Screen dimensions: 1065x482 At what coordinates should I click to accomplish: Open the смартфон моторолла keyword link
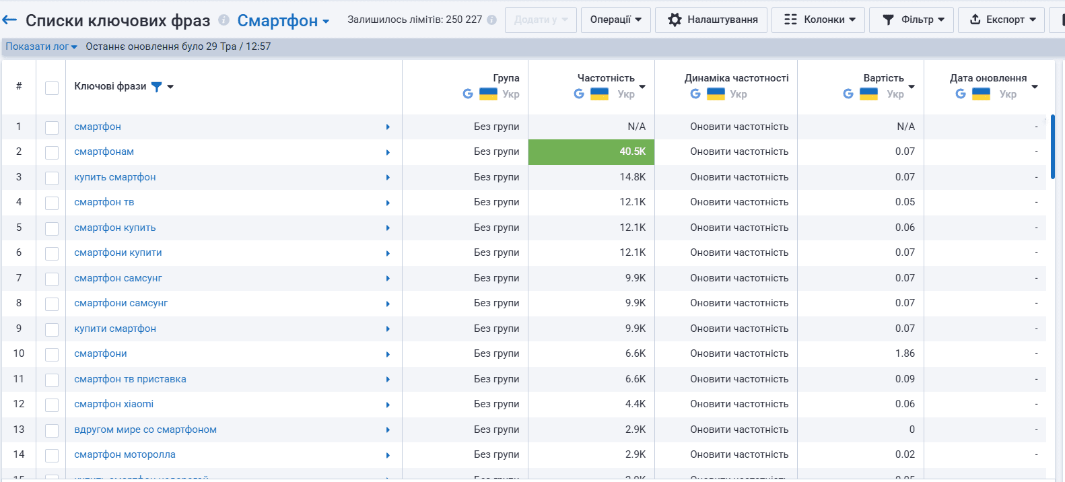tap(125, 454)
